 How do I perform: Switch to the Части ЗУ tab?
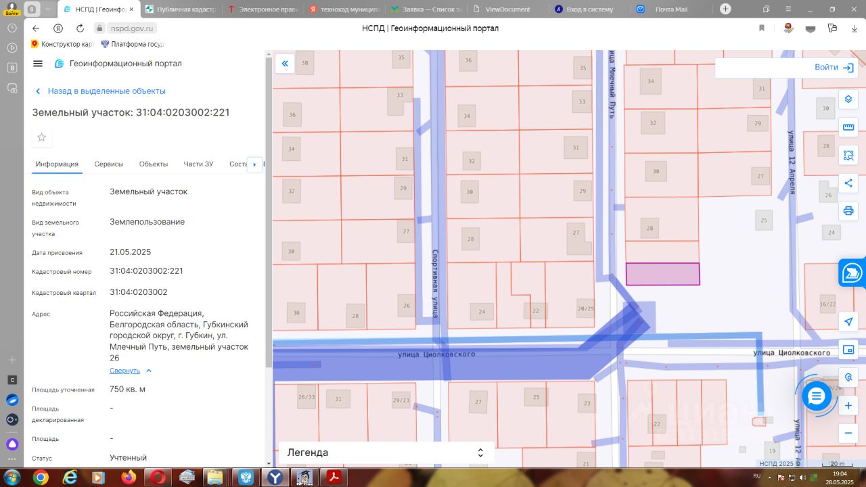198,164
